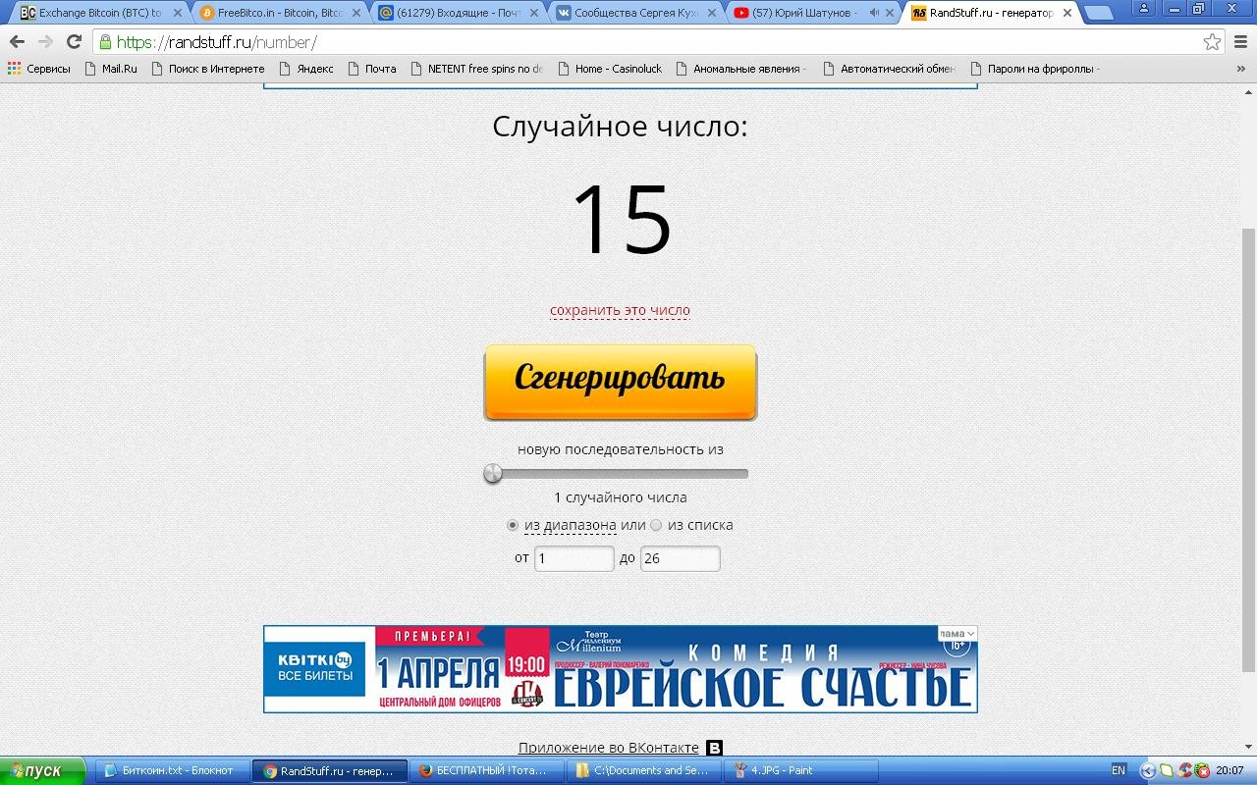Click the browser back arrow
Image resolution: width=1257 pixels, height=785 pixels.
[x=17, y=42]
